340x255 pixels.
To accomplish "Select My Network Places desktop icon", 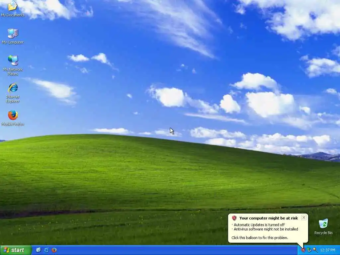I will coord(13,65).
